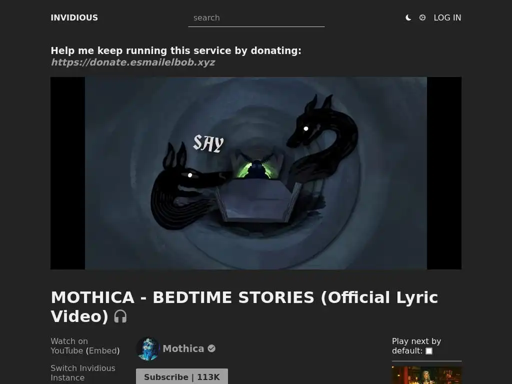Select the video title text
512x384 pixels.
(244, 307)
